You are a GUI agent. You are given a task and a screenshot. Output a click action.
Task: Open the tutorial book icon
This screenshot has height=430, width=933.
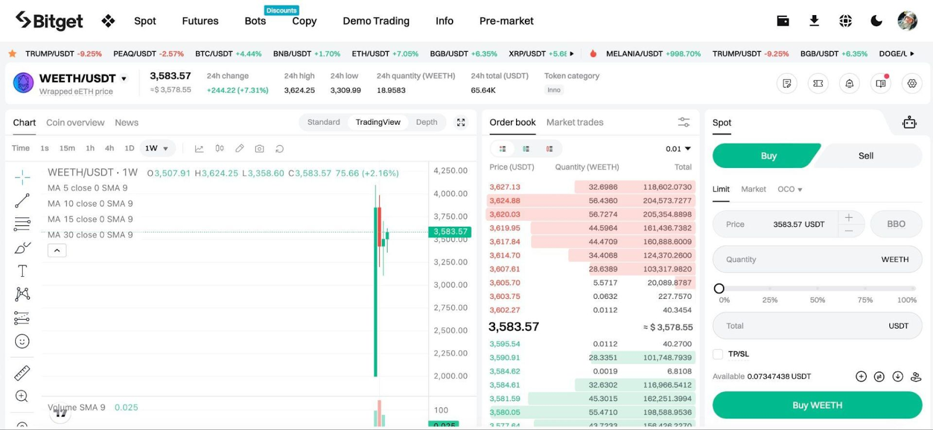tap(881, 83)
